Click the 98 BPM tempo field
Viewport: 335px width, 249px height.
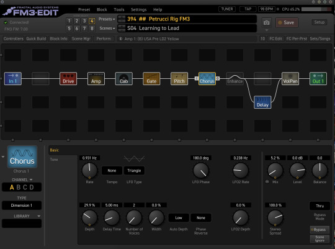[x=267, y=9]
